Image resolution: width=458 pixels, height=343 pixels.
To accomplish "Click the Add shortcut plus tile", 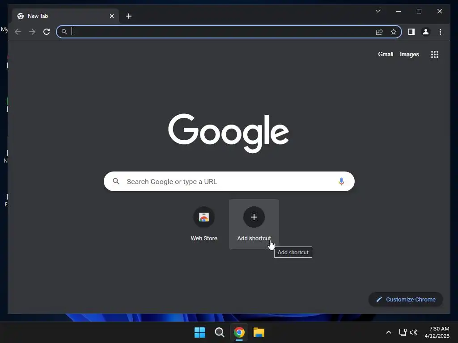I will click(254, 224).
